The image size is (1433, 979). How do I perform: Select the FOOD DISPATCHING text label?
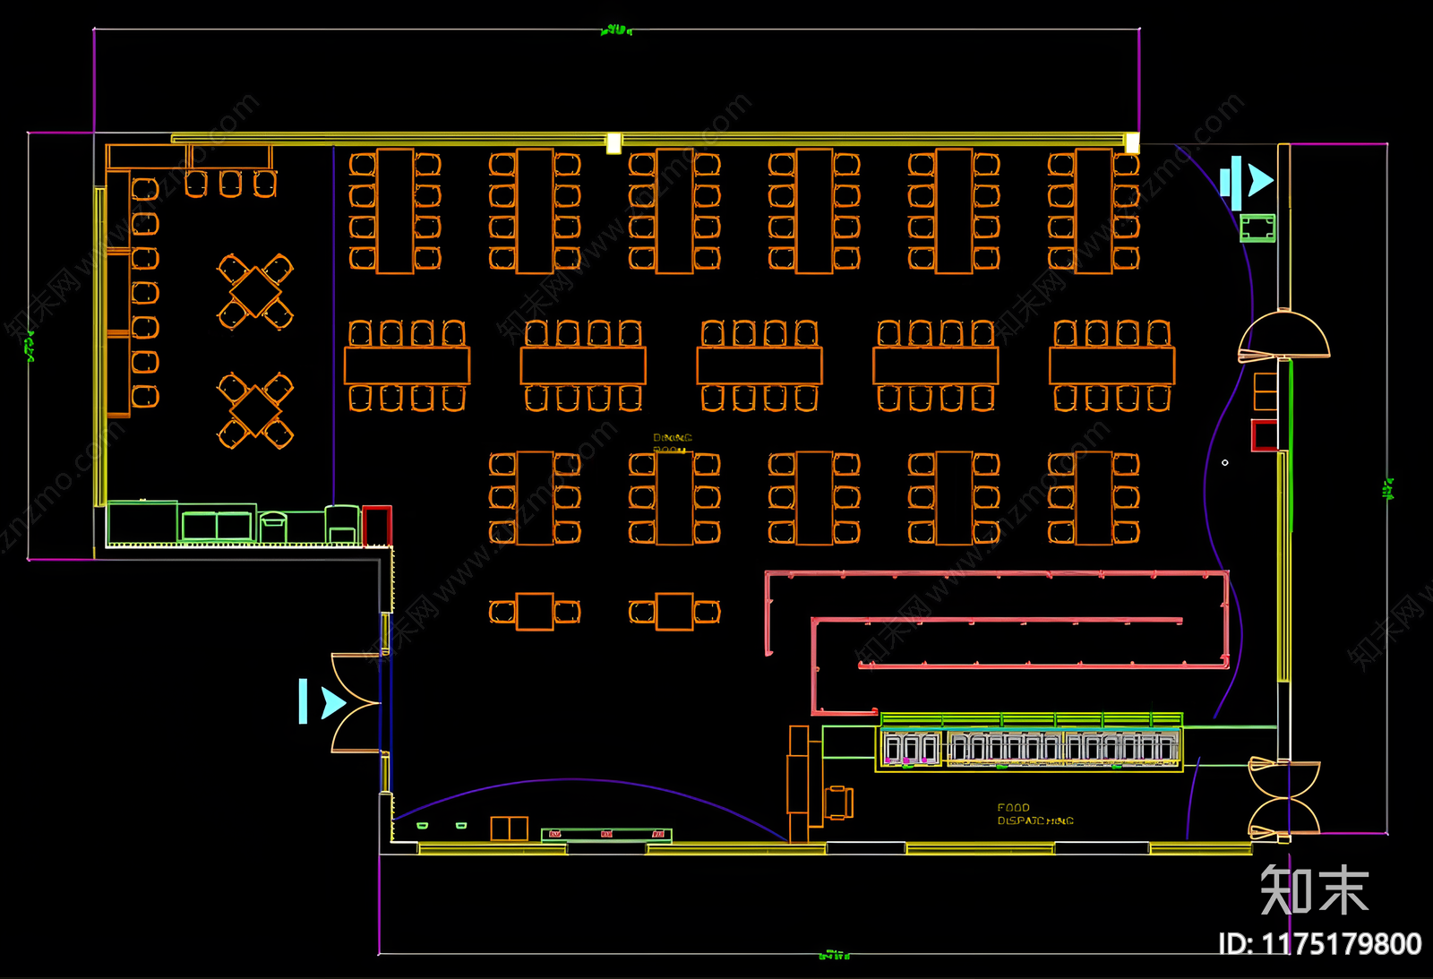(1035, 814)
